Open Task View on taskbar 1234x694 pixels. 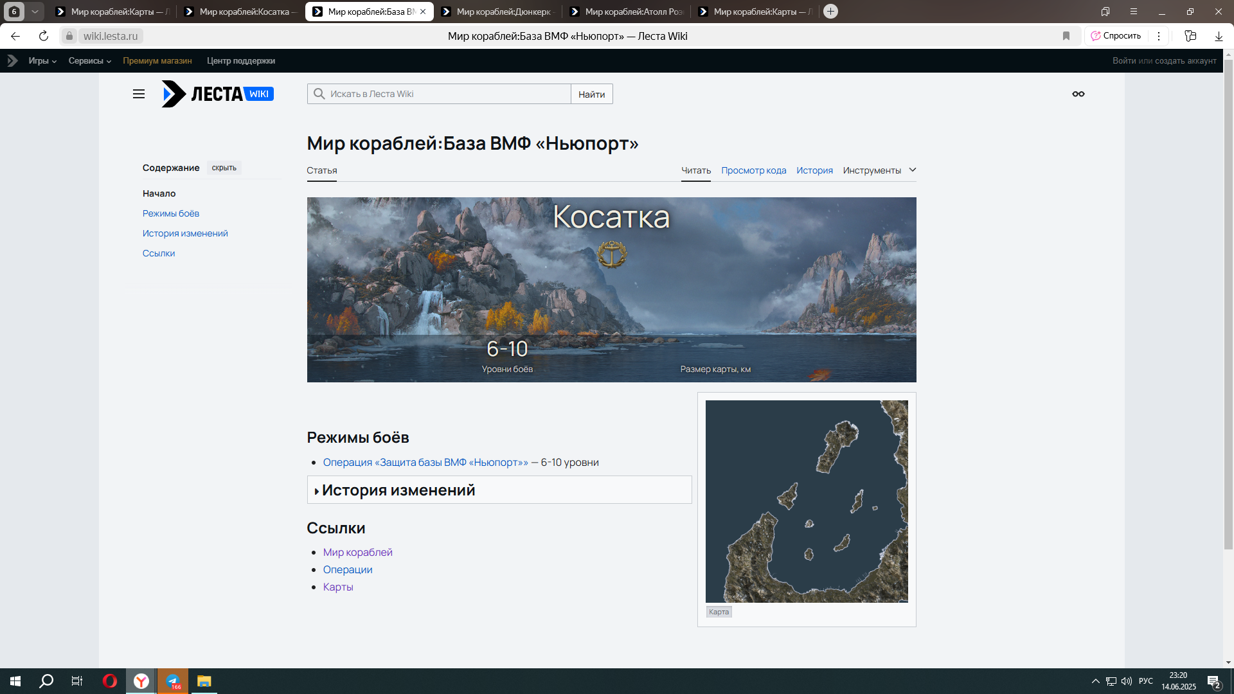77,681
